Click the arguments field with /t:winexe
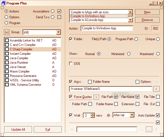This screenshot has height=137, width=164. [x=111, y=89]
